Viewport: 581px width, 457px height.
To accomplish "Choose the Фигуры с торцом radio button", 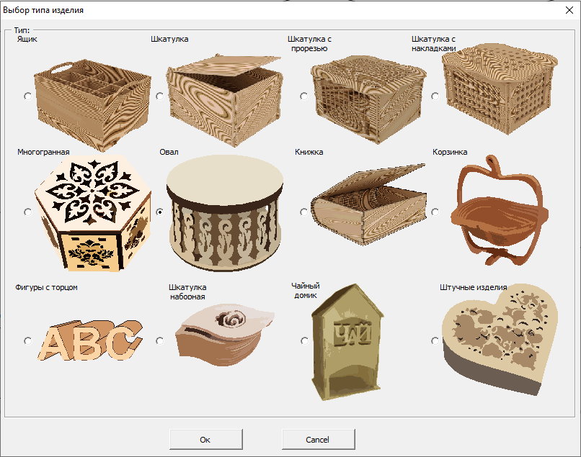I will pyautogui.click(x=28, y=340).
